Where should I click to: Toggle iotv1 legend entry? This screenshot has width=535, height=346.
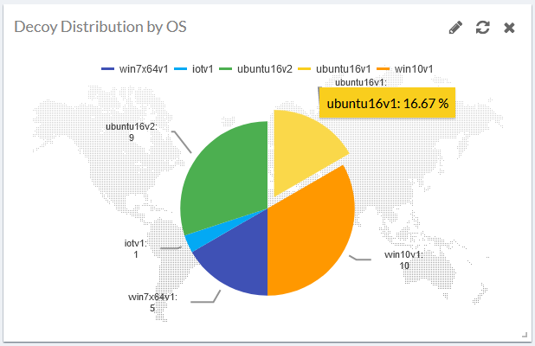point(193,69)
